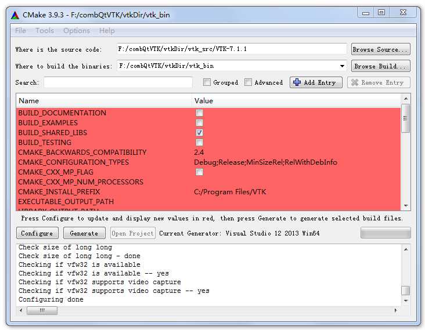Screen dimensions: 425x330
Task: Click 'Check size of long long - done' line
Action: 80,256
